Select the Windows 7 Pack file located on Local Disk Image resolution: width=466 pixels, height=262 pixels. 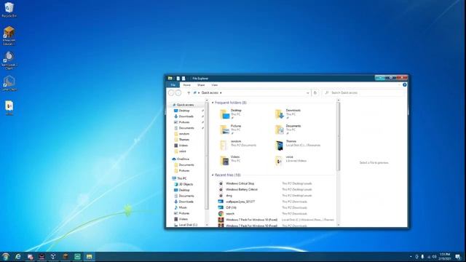click(x=251, y=220)
